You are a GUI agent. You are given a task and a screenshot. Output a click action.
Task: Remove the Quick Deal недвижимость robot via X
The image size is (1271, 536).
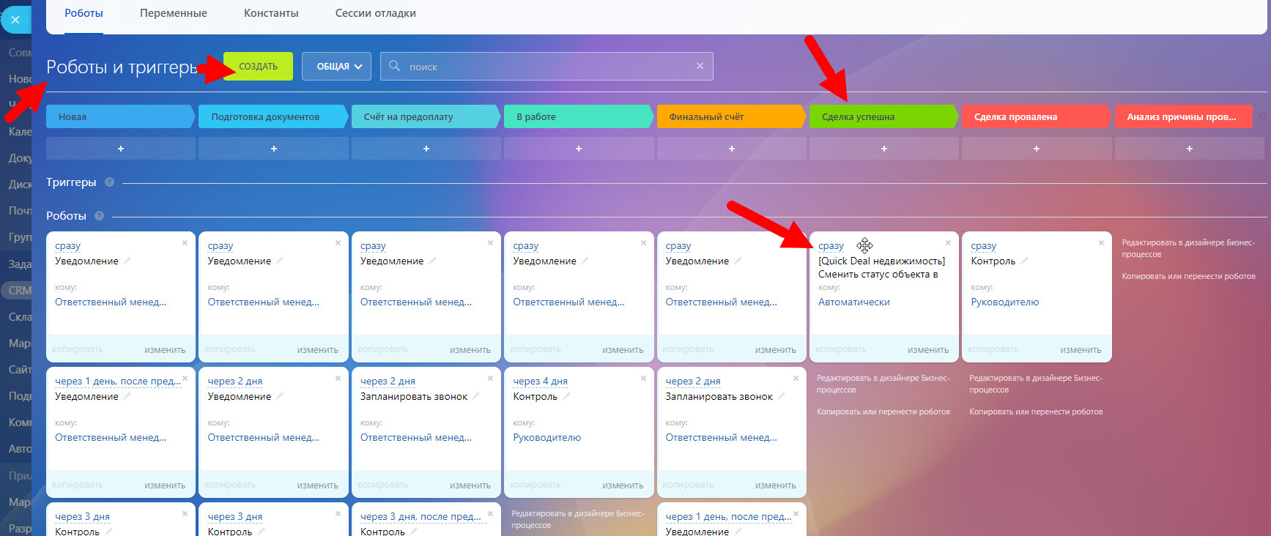click(x=948, y=243)
